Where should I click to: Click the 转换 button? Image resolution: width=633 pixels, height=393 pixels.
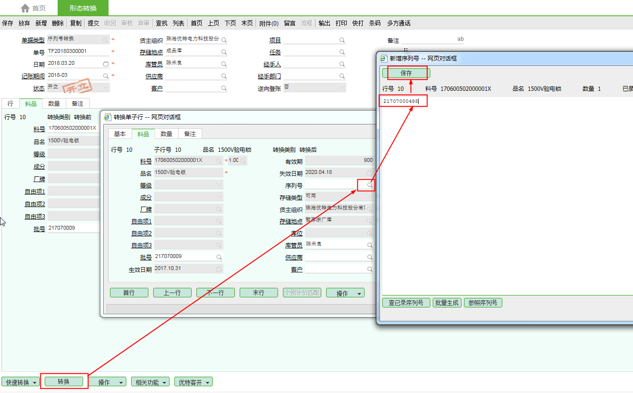pyautogui.click(x=64, y=381)
